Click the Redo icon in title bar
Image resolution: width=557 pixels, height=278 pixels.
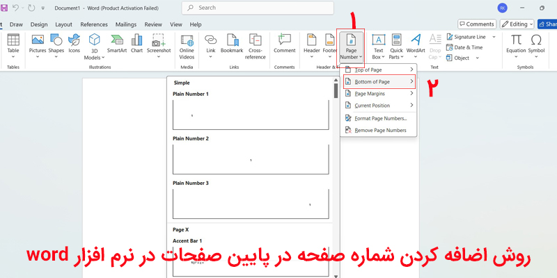tap(31, 8)
